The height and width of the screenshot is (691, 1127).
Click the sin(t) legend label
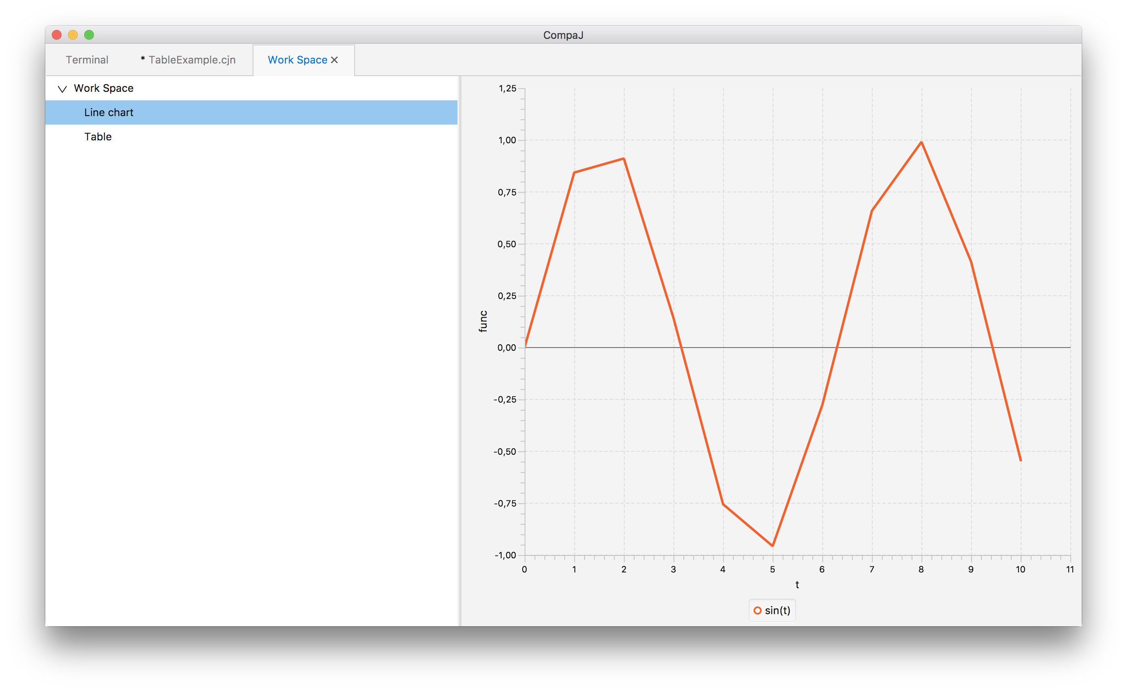point(778,610)
